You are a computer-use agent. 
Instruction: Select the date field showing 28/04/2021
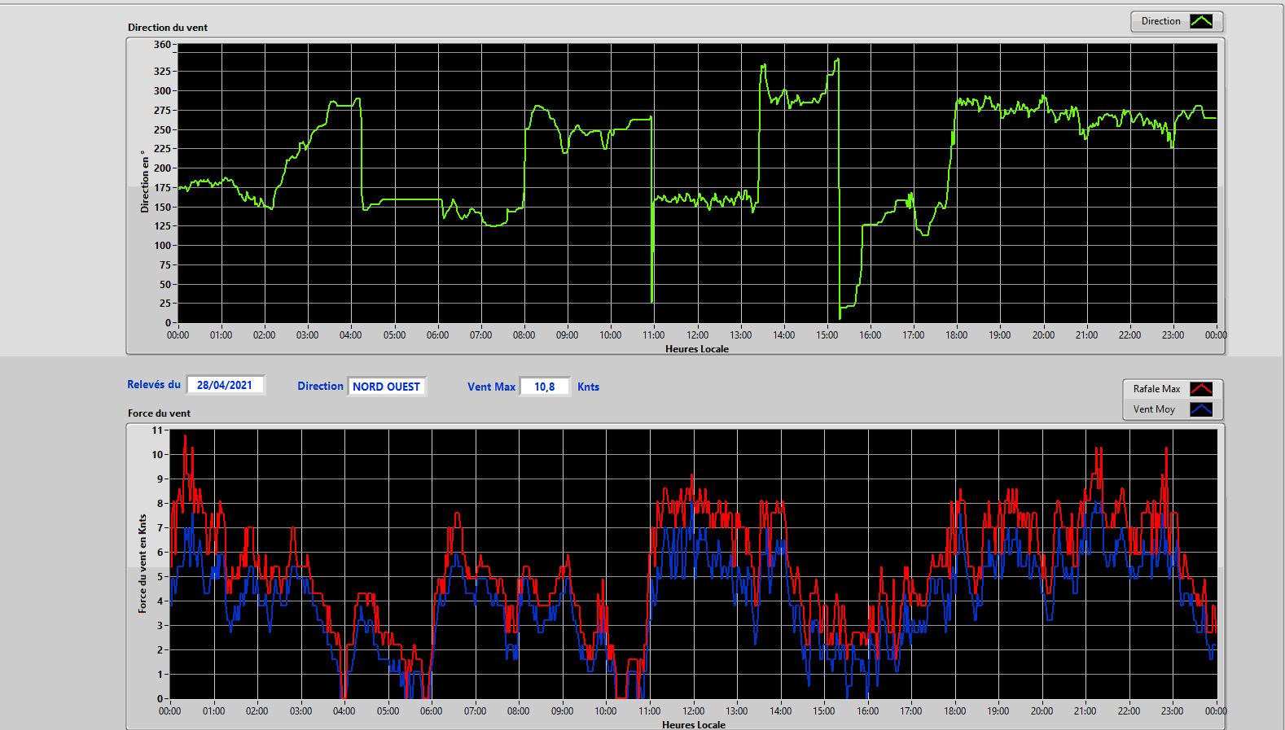tap(225, 385)
